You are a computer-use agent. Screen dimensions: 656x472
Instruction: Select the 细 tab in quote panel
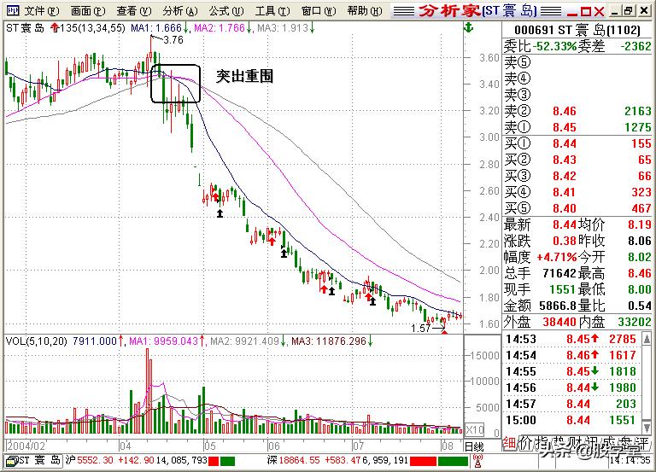[509, 444]
